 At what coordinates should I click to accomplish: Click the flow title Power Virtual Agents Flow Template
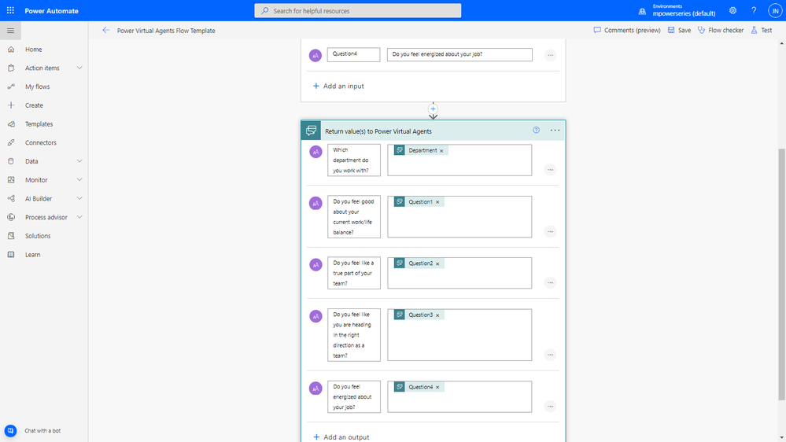click(x=166, y=31)
